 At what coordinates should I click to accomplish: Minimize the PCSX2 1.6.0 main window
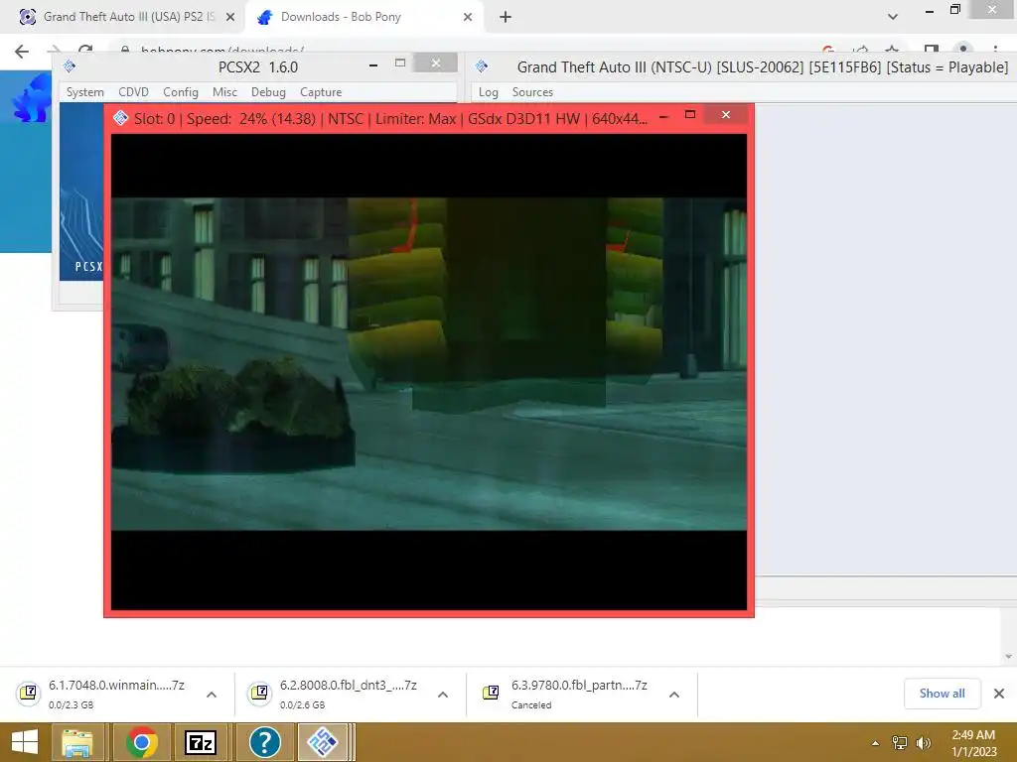373,64
